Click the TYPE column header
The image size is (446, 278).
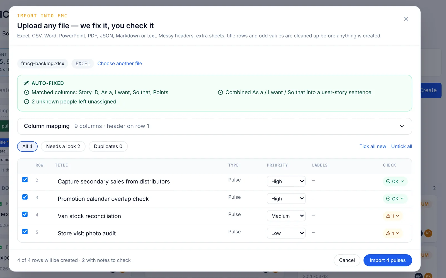tap(233, 165)
